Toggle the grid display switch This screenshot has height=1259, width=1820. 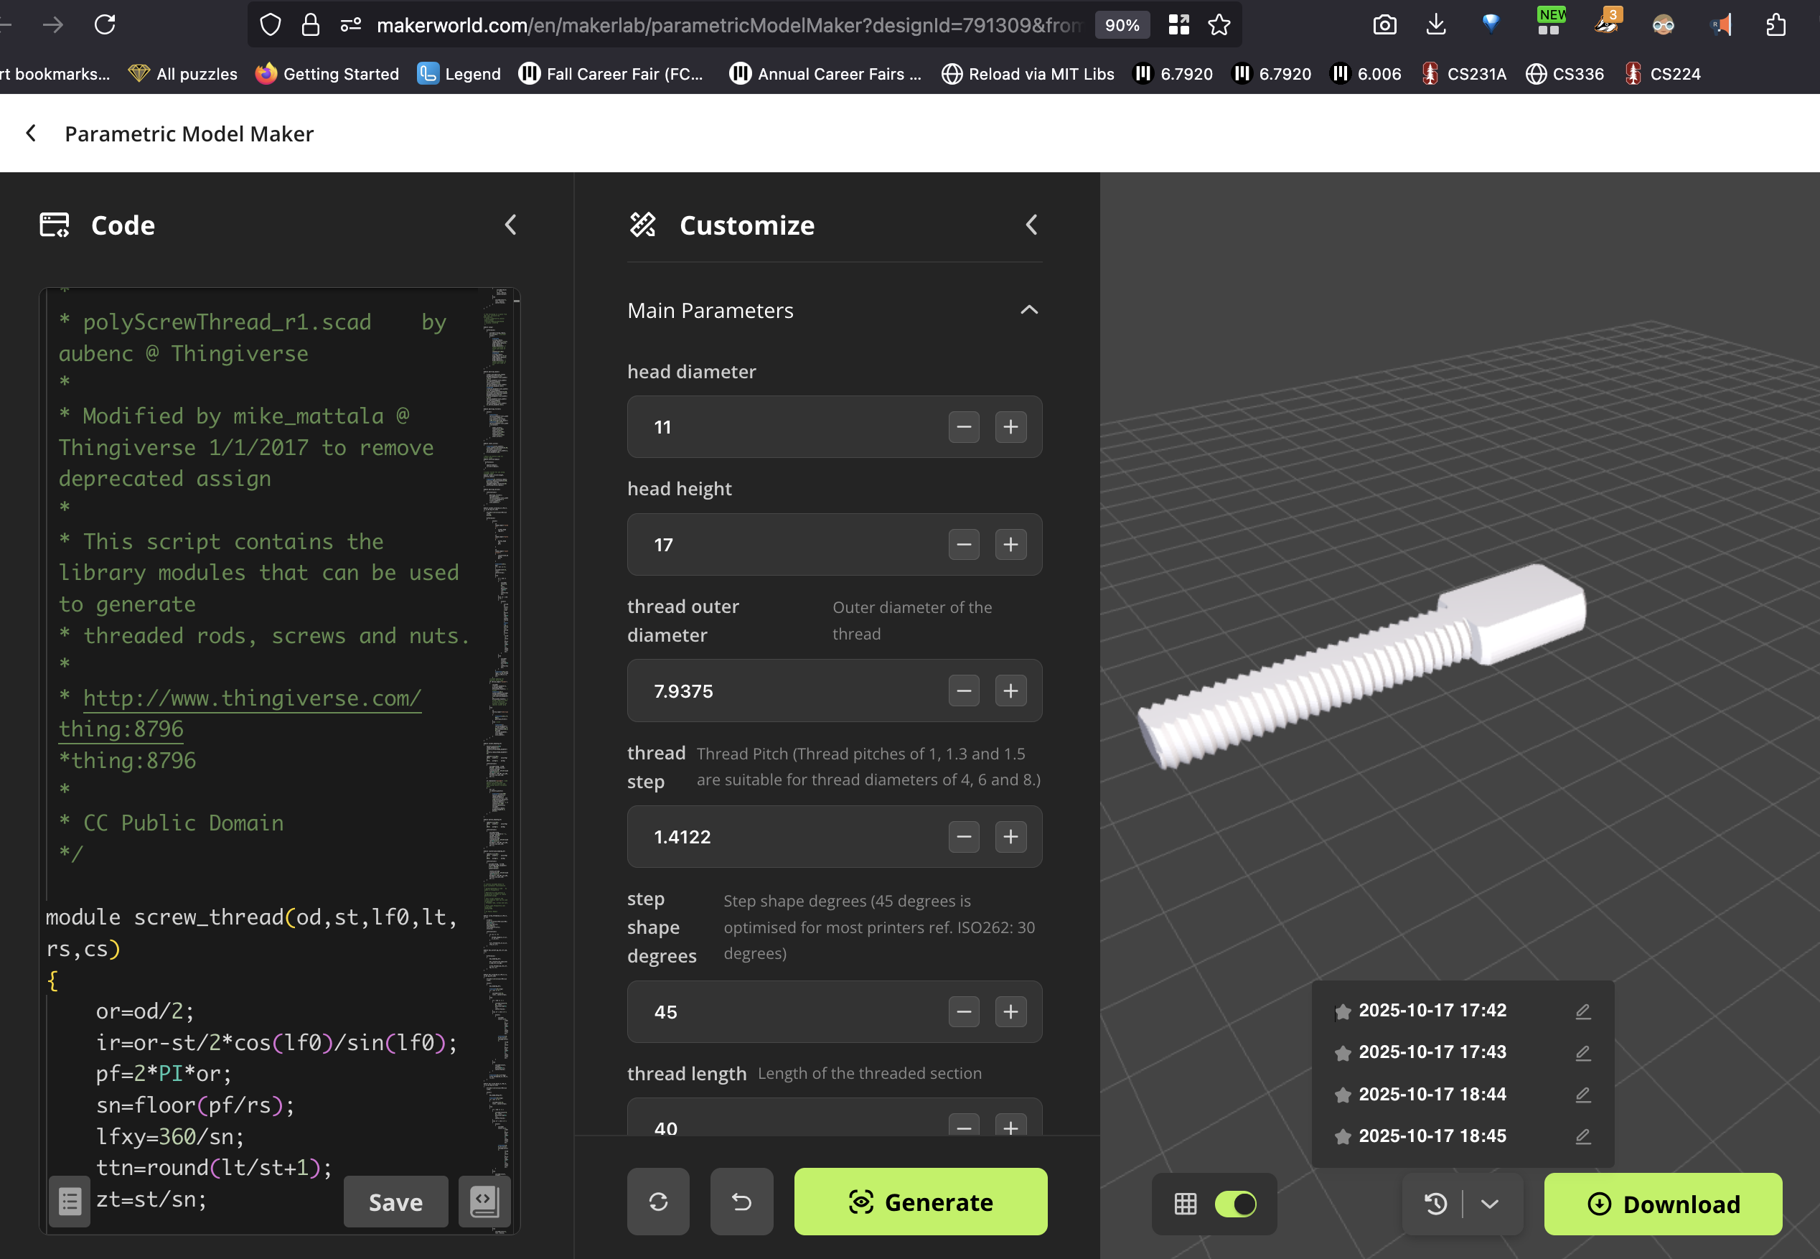(x=1235, y=1204)
